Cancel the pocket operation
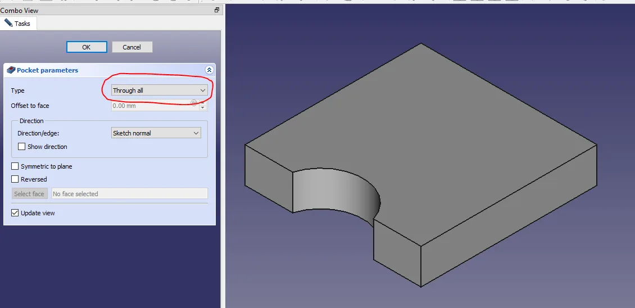The height and width of the screenshot is (308, 635). [132, 47]
